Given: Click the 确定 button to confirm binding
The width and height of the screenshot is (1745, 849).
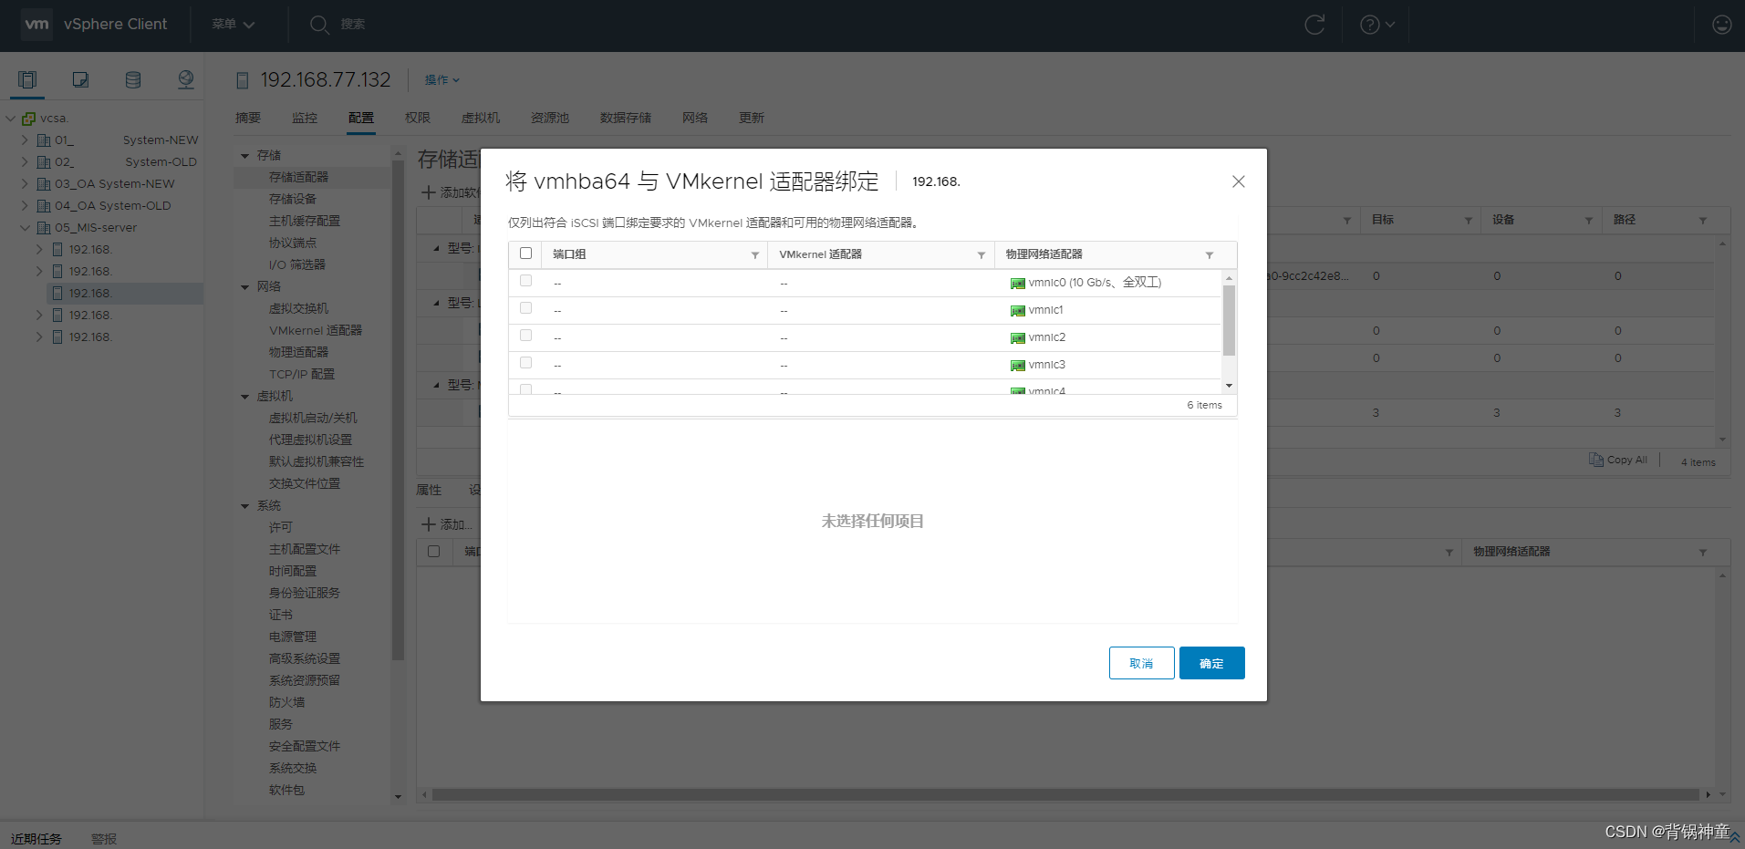Looking at the screenshot, I should (x=1211, y=663).
